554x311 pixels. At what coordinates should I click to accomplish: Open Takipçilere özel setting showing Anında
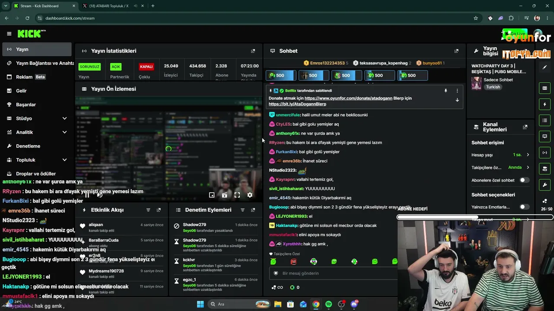click(x=500, y=167)
